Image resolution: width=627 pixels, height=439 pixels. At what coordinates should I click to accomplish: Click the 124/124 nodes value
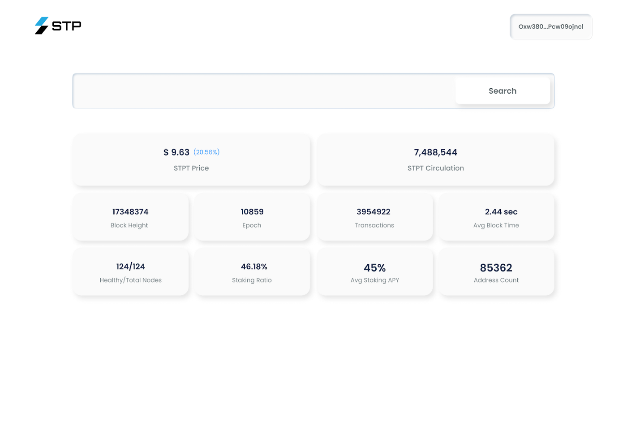131,267
